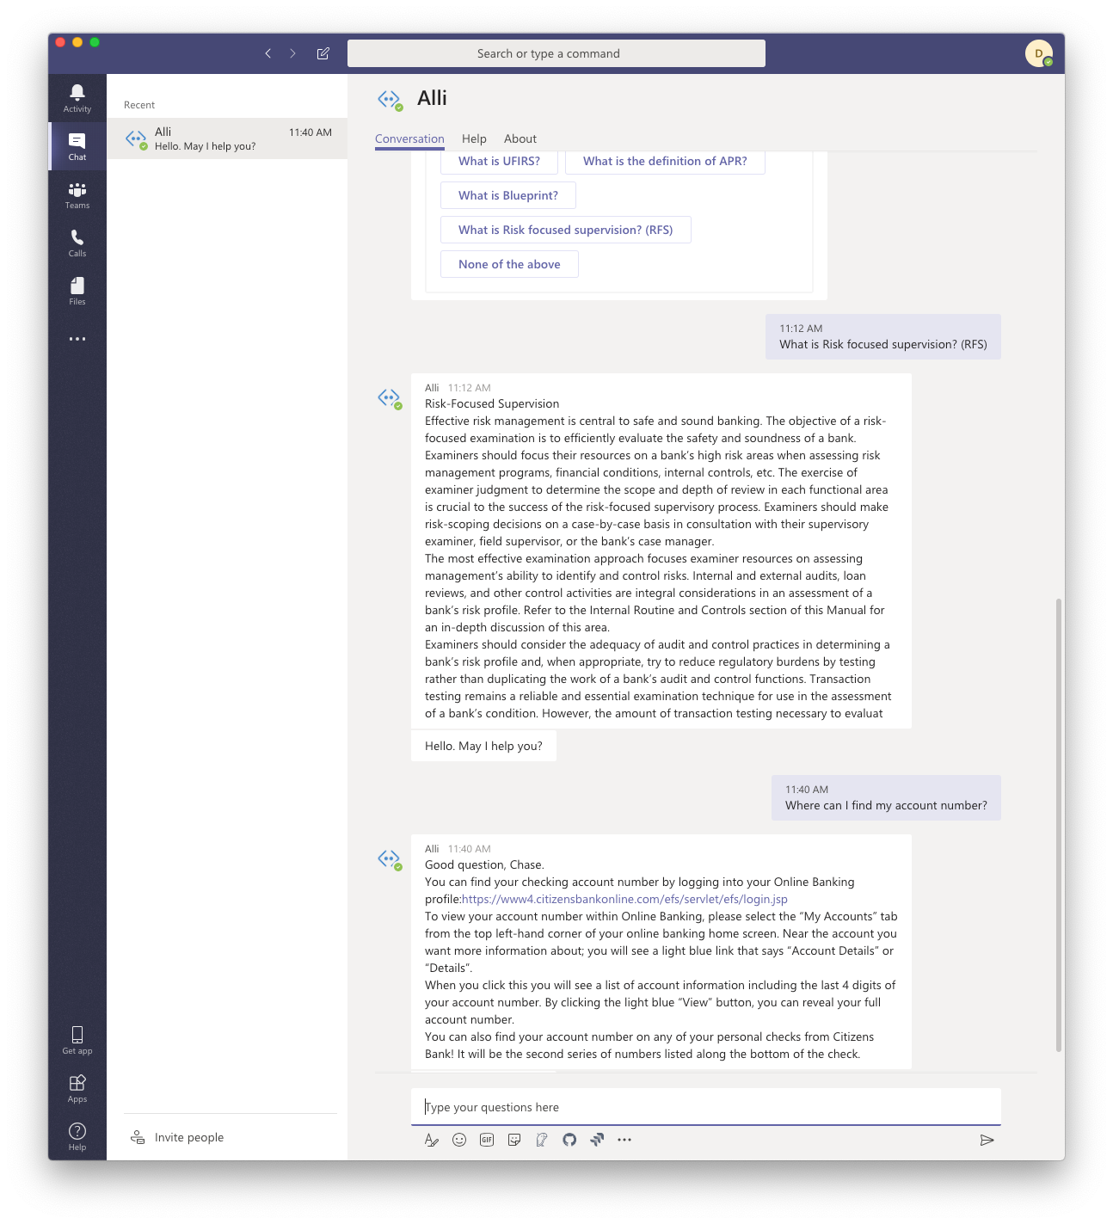Start a new chat with compose icon

(323, 53)
